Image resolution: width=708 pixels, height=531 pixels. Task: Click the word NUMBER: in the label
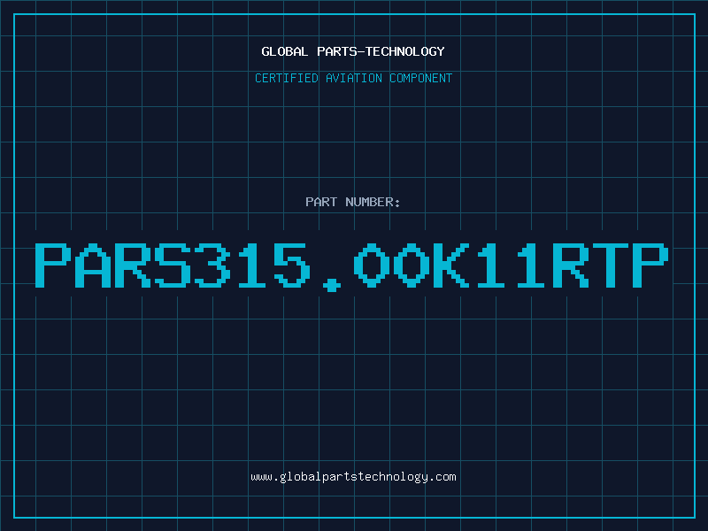(373, 202)
